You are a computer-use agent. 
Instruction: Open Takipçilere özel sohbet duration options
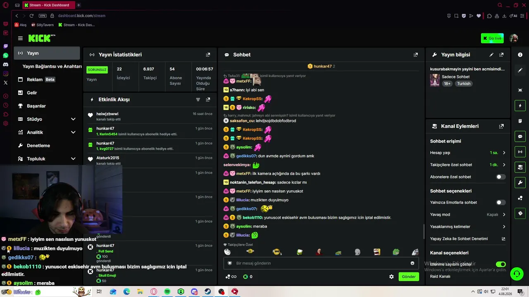(x=467, y=165)
